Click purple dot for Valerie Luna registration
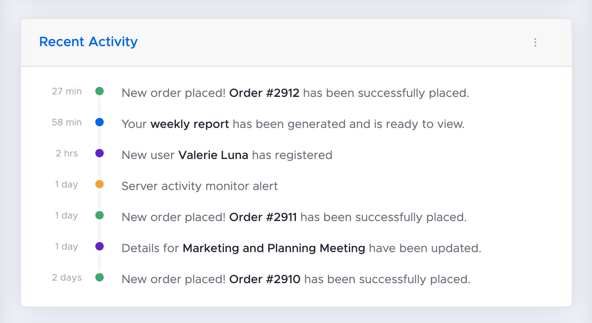Image resolution: width=592 pixels, height=323 pixels. [x=100, y=153]
